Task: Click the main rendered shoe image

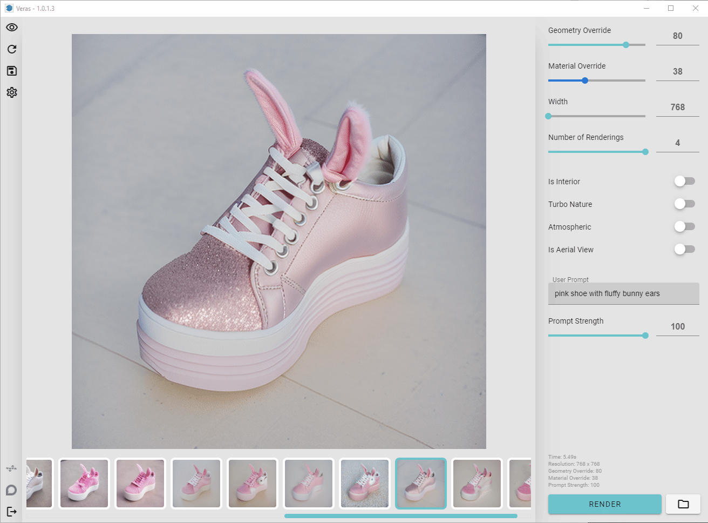Action: click(279, 242)
